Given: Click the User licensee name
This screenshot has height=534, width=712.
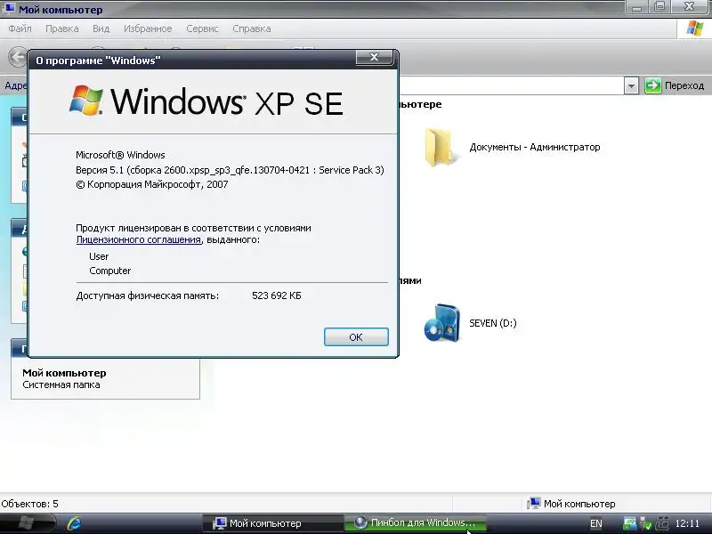Looking at the screenshot, I should (99, 256).
